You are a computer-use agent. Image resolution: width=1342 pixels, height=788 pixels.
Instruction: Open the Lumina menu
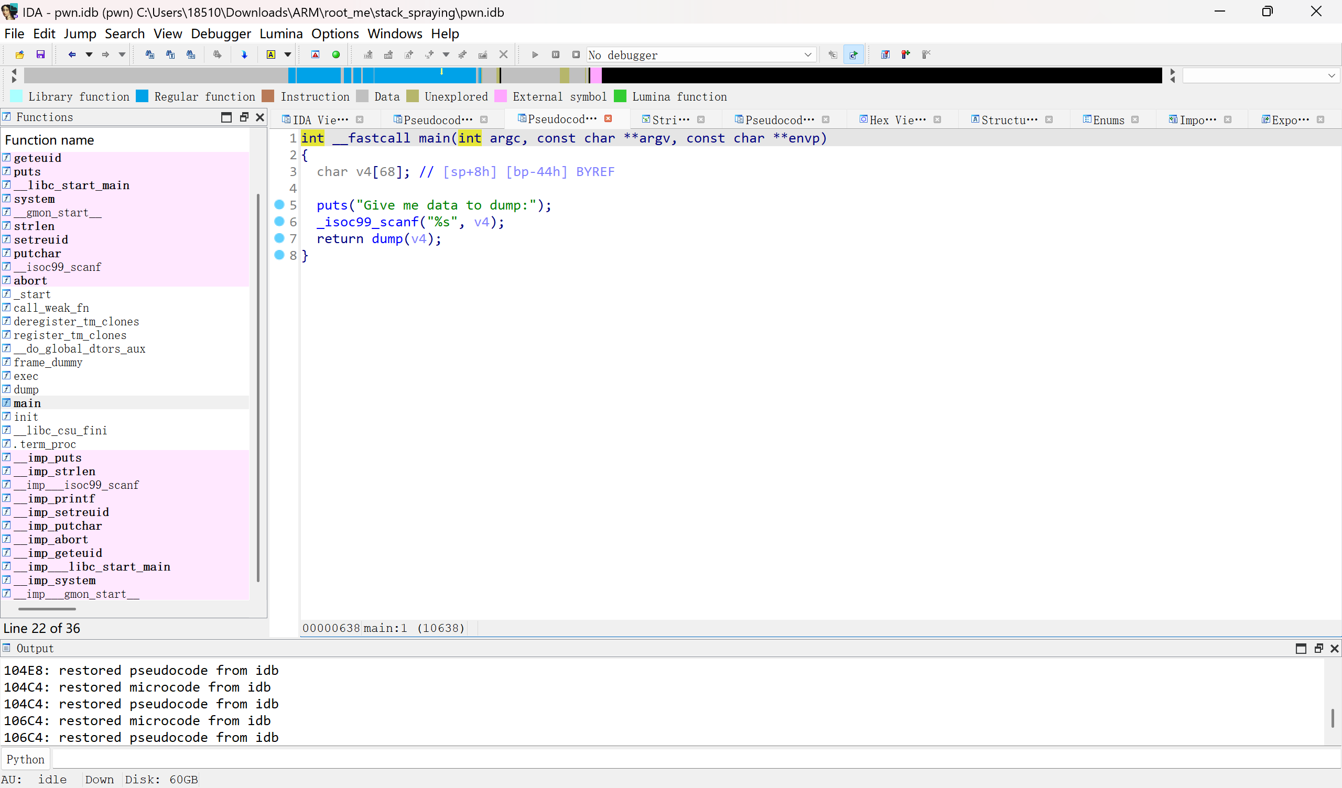pos(280,34)
